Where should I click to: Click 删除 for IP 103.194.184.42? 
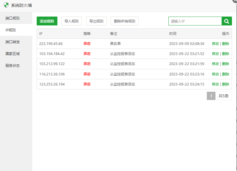(x=225, y=54)
